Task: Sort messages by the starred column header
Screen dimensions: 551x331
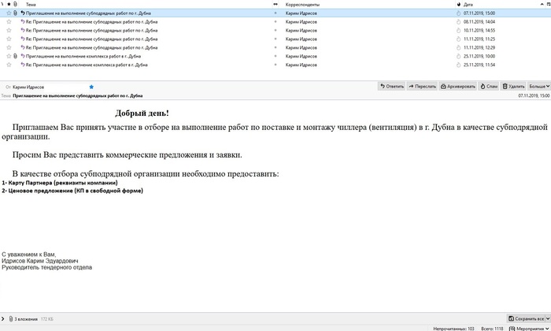Action: pyautogui.click(x=9, y=4)
